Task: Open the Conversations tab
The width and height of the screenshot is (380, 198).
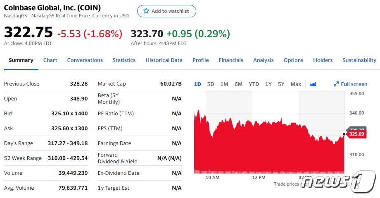Action: (x=85, y=60)
